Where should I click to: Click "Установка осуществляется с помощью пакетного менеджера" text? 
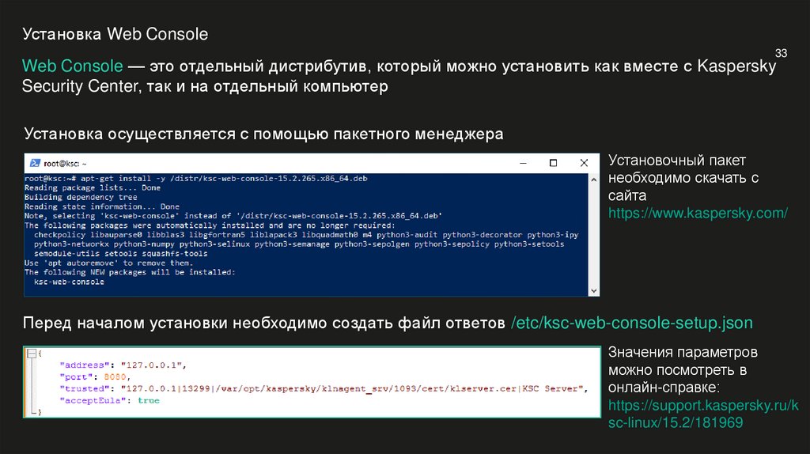point(263,134)
